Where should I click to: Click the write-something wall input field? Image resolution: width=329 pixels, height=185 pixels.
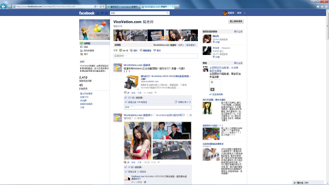(155, 56)
